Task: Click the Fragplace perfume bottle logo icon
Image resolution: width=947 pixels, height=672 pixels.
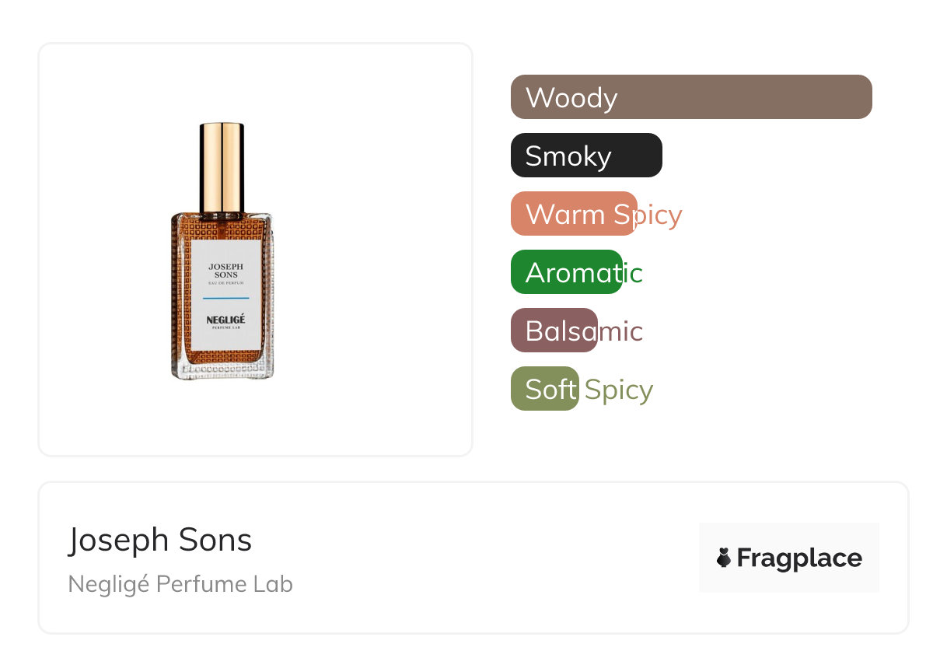Action: tap(724, 558)
